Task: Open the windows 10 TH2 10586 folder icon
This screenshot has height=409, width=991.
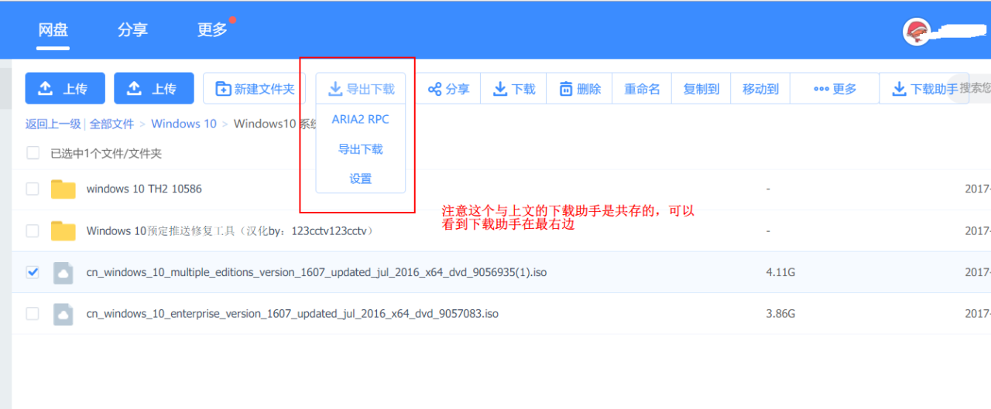Action: point(63,189)
